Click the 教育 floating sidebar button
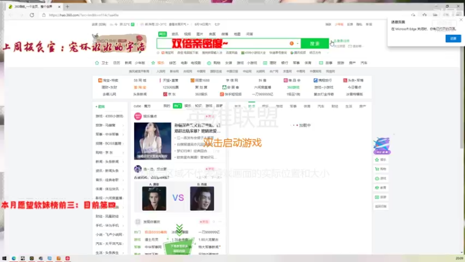 pyautogui.click(x=381, y=187)
